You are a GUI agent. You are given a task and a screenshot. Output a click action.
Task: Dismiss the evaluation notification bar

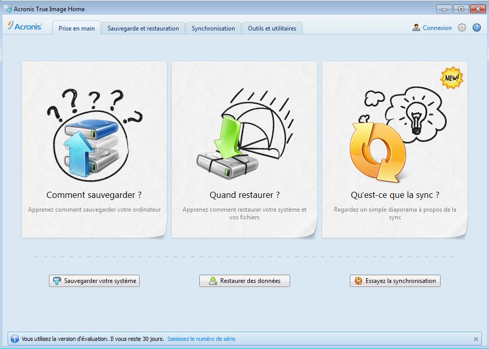[x=476, y=339]
